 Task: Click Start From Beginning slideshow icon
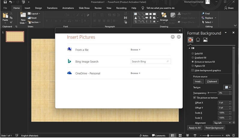click(23, 2)
